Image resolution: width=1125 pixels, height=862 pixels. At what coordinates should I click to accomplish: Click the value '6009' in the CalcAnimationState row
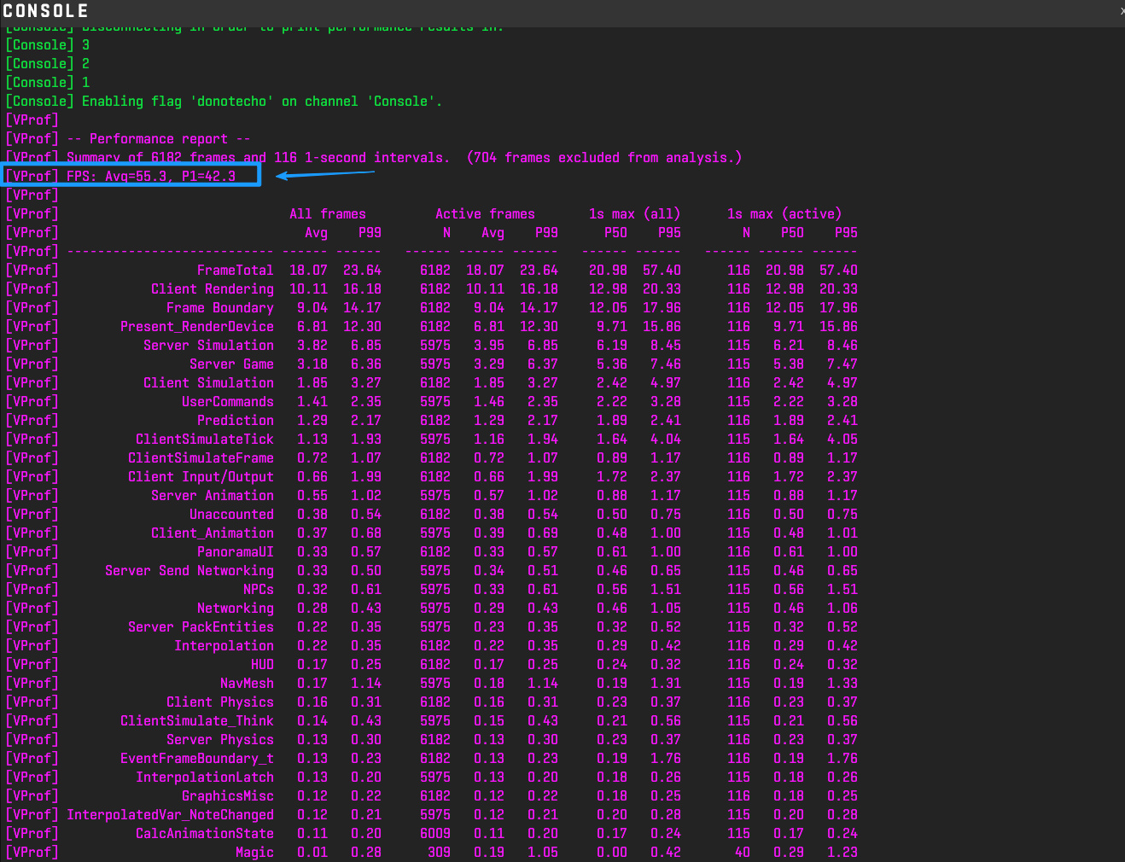(x=435, y=834)
